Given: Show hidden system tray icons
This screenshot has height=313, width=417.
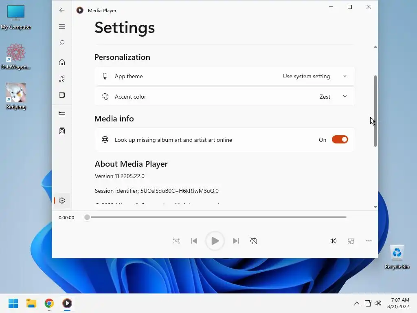Looking at the screenshot, I should (357, 303).
